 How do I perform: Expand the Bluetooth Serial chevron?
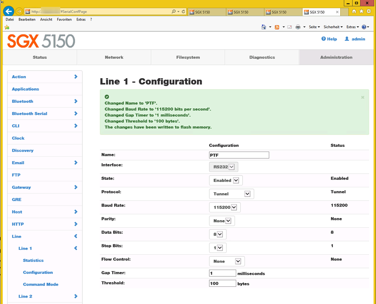[x=76, y=113]
